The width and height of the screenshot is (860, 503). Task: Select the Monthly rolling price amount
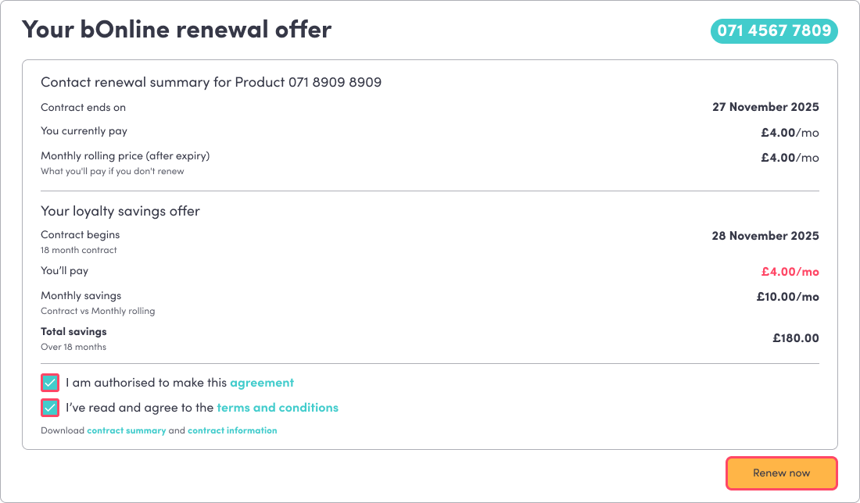coord(790,158)
